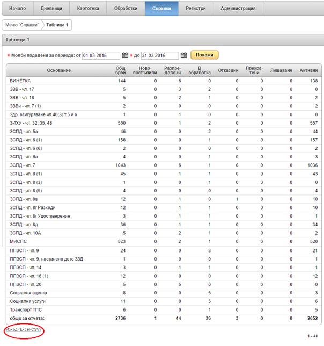Click the Активни column header
324x346 pixels.
point(308,70)
